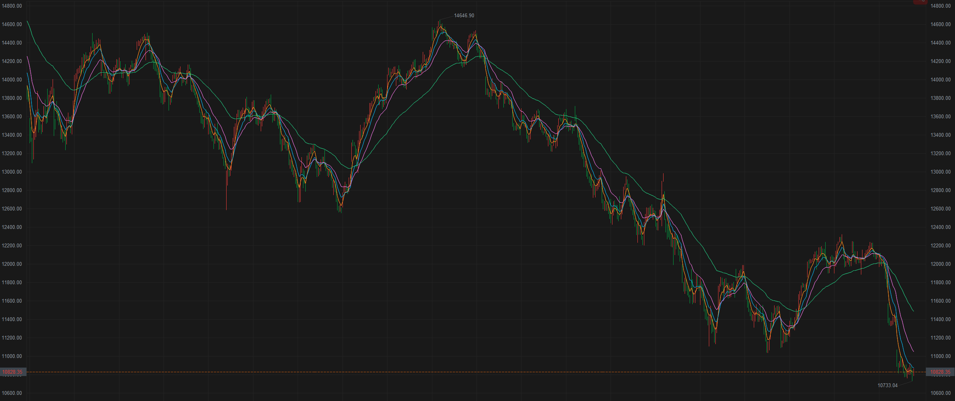The width and height of the screenshot is (955, 401).
Task: Click the 12600.00 label on left price axis
Action: pyautogui.click(x=12, y=209)
